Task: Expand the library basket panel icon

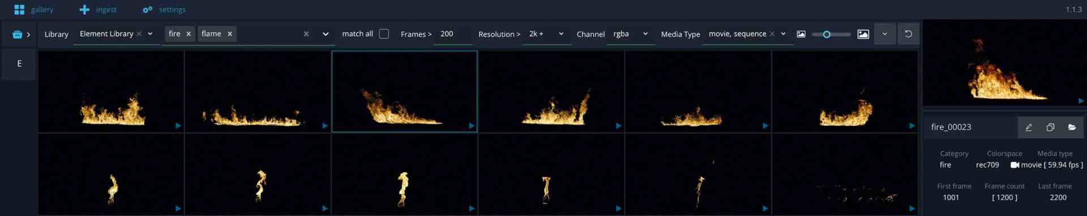Action: [x=21, y=34]
